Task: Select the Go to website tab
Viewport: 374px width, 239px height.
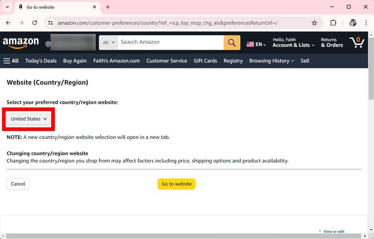Action: pos(58,7)
